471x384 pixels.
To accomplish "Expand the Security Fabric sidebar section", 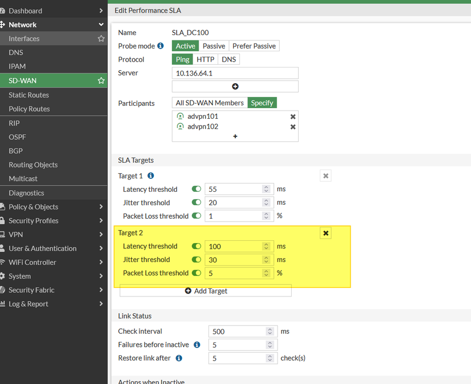I will [101, 290].
